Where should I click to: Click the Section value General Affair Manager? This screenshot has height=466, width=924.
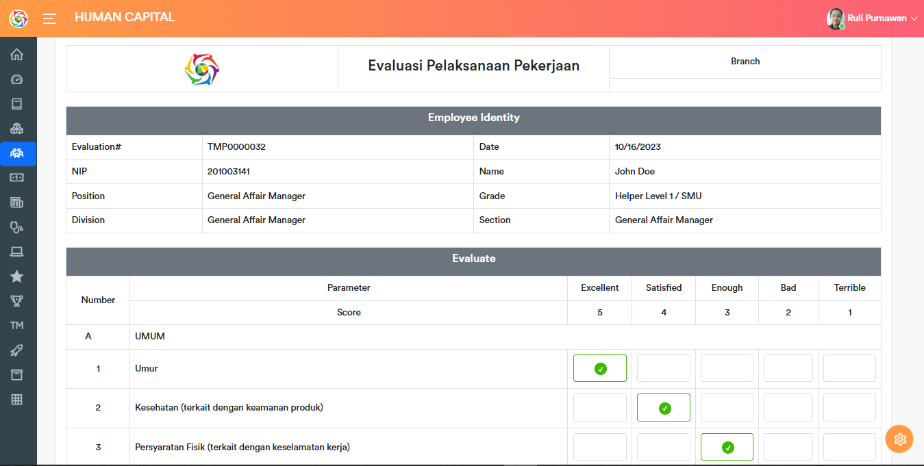tap(664, 220)
